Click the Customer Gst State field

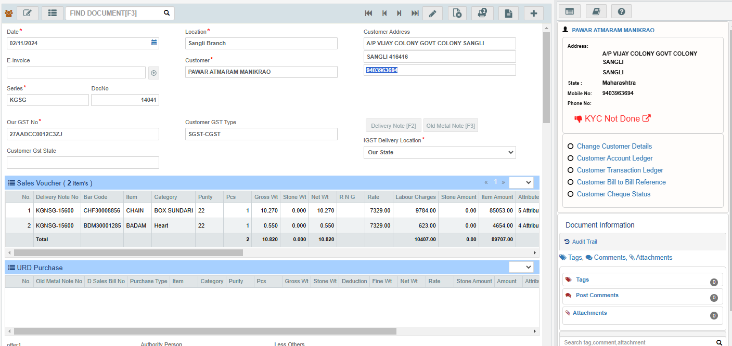[83, 163]
